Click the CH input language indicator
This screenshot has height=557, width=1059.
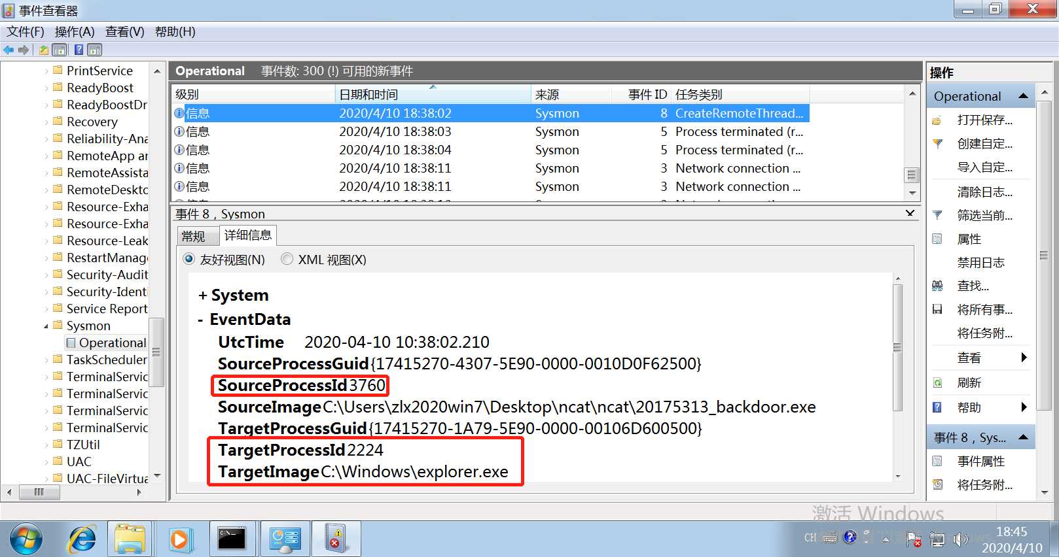pyautogui.click(x=810, y=538)
